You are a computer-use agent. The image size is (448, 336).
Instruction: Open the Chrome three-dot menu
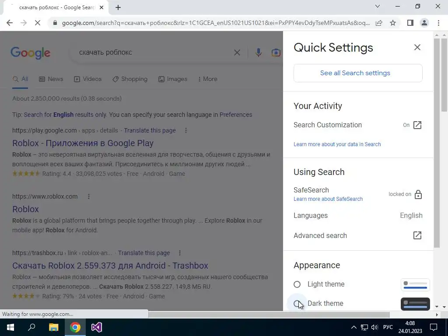coord(438,23)
